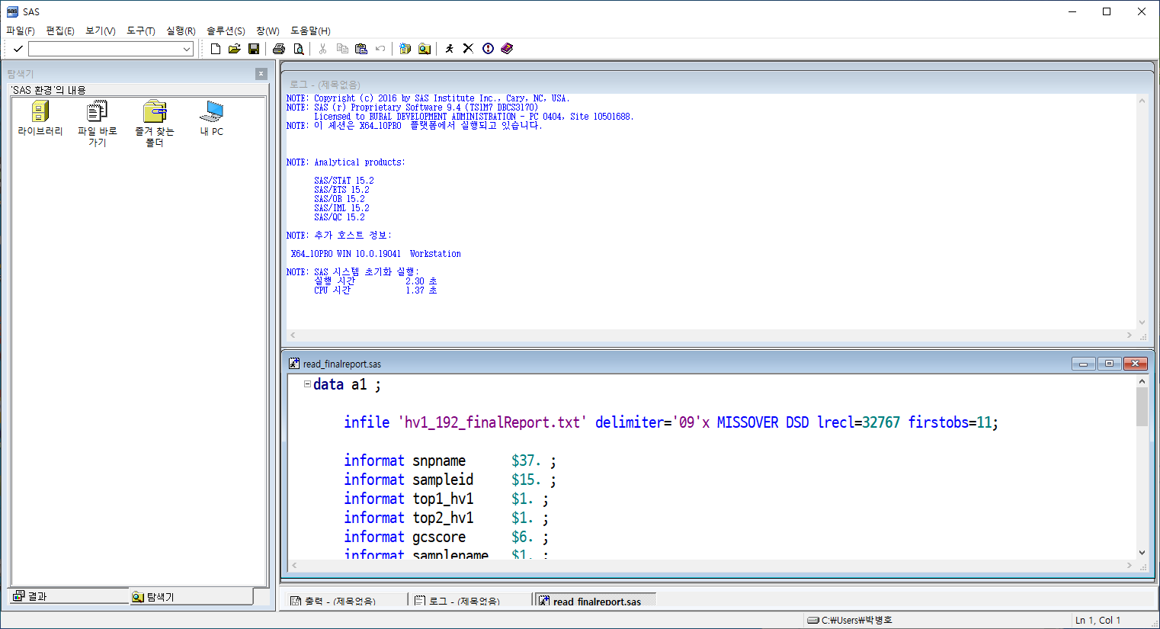Click the 'hv1_192_finalReport.txt' filename string

coord(492,422)
